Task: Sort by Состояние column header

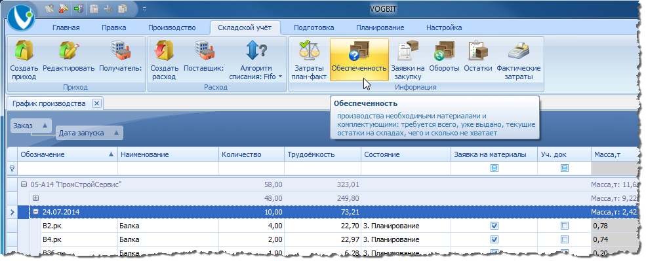Action: click(x=406, y=154)
